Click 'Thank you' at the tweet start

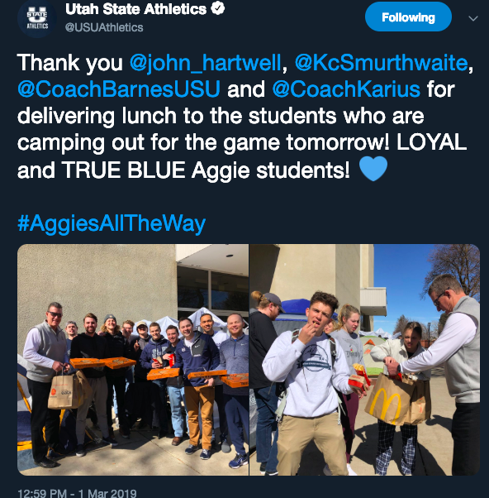point(69,63)
